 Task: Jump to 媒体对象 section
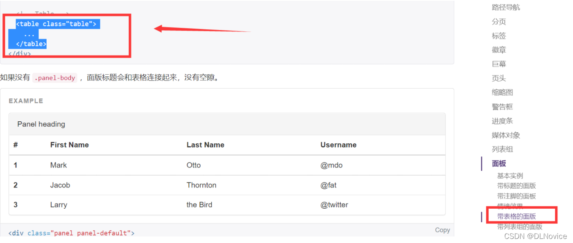(x=506, y=135)
